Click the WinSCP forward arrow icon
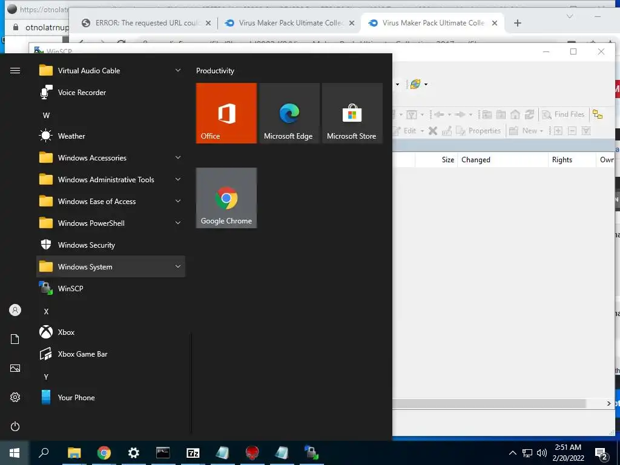Screen dimensions: 620x465 point(460,114)
